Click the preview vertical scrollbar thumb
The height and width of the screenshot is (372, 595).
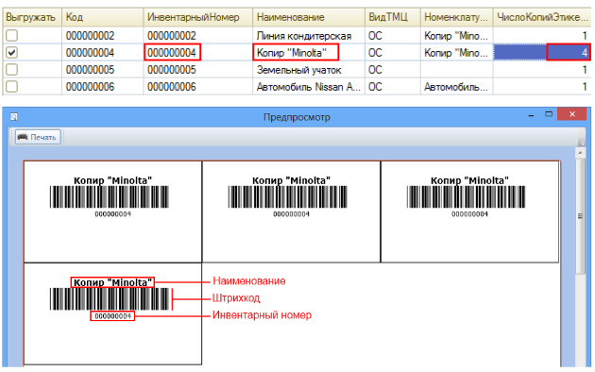coord(580,216)
